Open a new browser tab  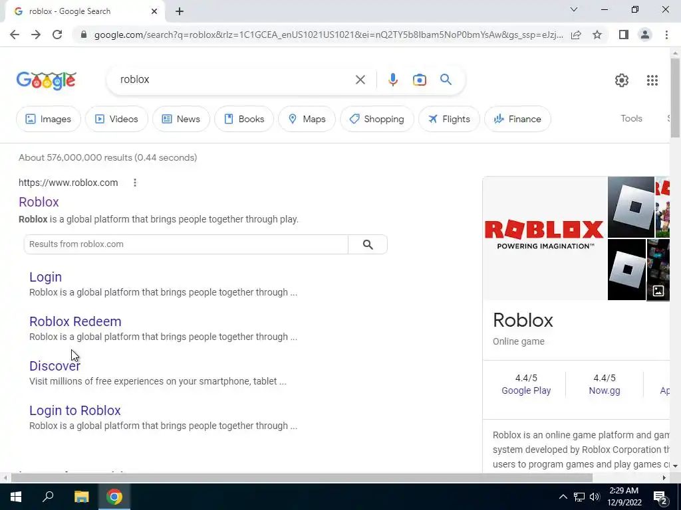tap(180, 11)
